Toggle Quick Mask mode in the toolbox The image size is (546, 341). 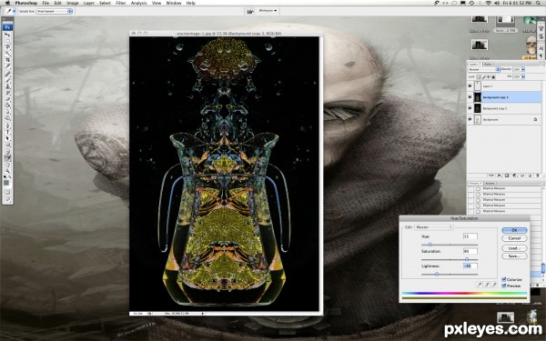coord(7,193)
